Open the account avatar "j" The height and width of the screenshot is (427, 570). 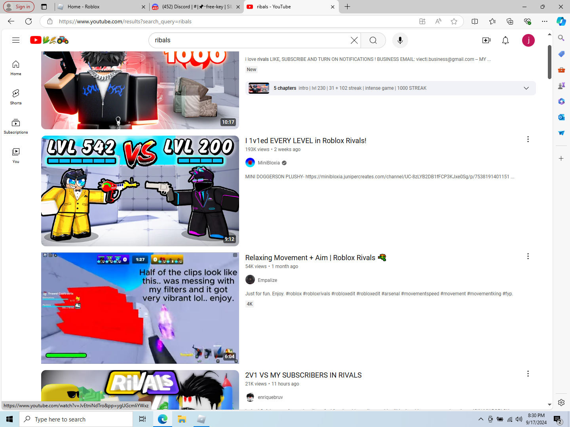(x=528, y=40)
